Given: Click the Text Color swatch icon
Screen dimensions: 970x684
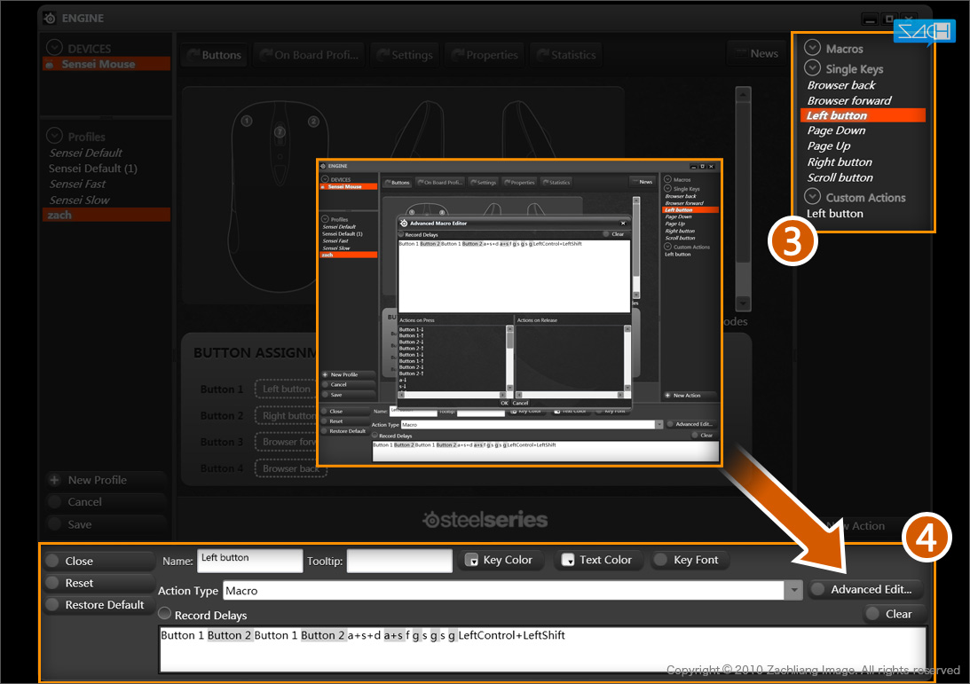Looking at the screenshot, I should click(568, 561).
